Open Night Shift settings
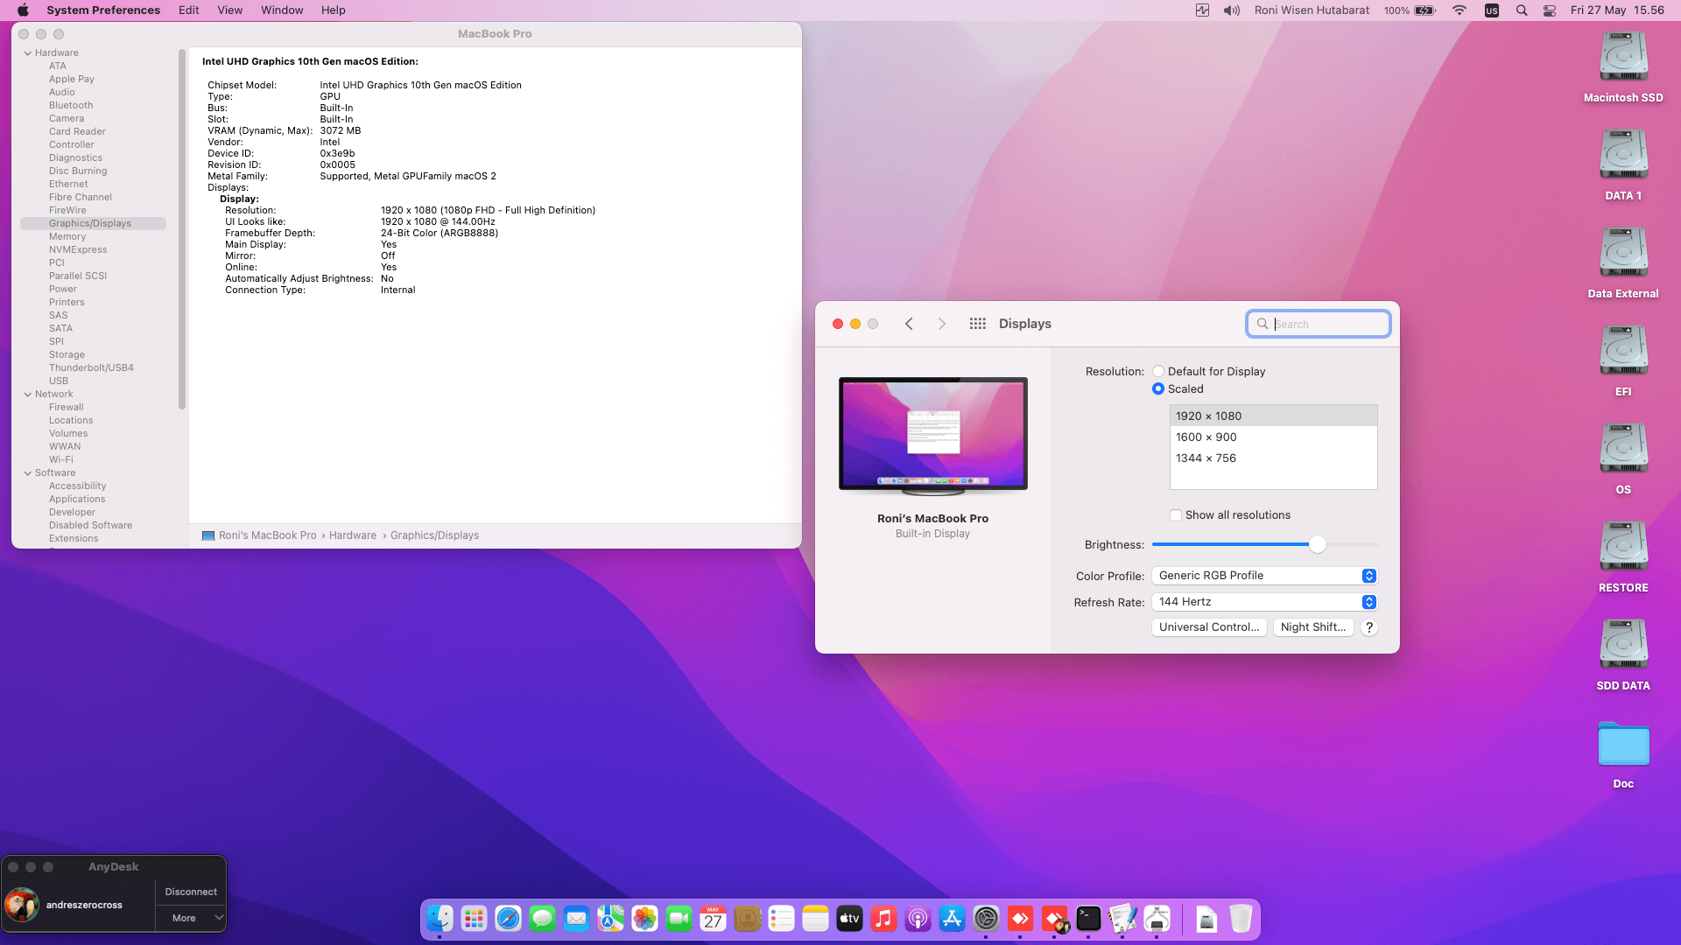The height and width of the screenshot is (945, 1681). coord(1313,627)
